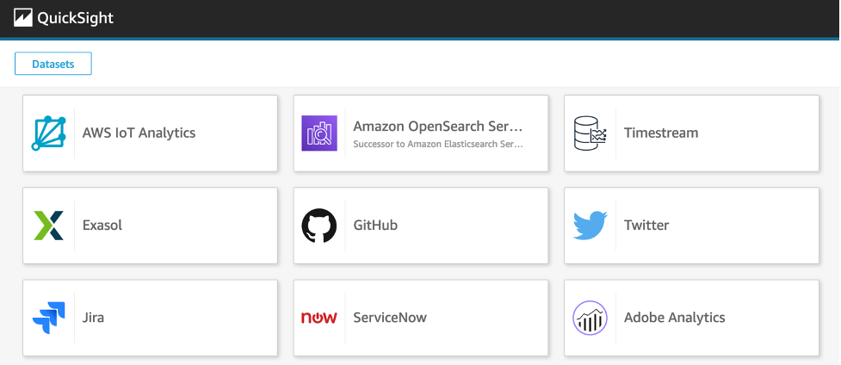Choose the 'Exasol' label
This screenshot has width=841, height=365.
tap(102, 226)
